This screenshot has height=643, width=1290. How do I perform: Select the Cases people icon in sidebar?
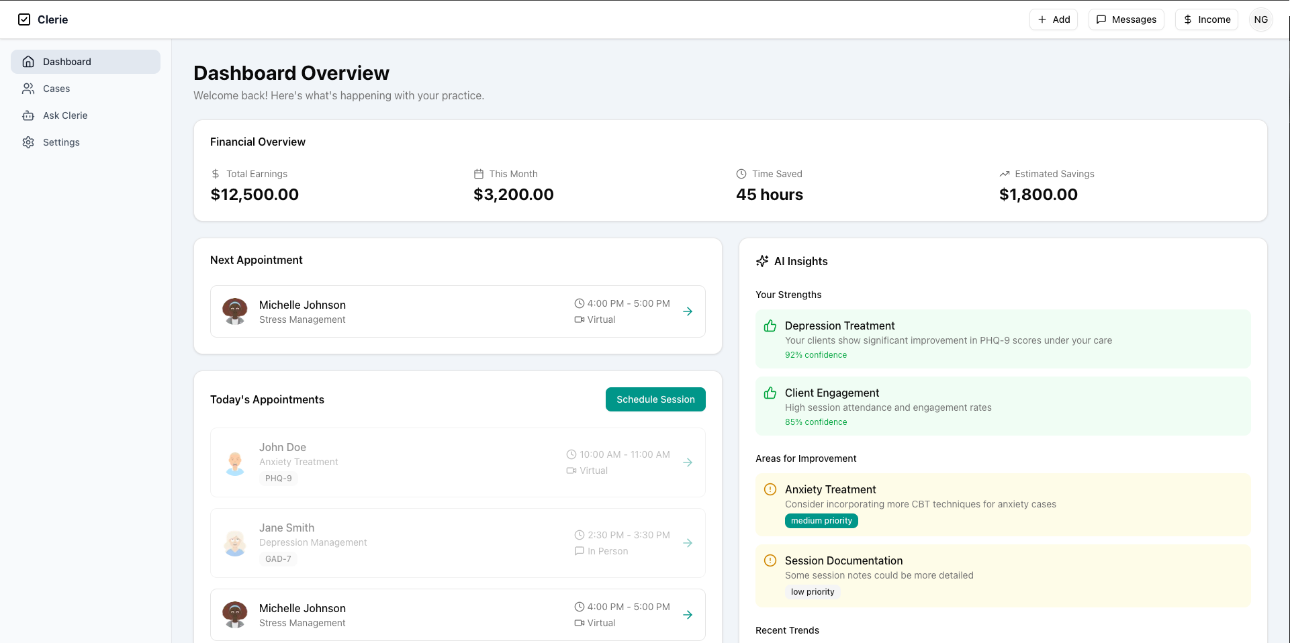(28, 88)
